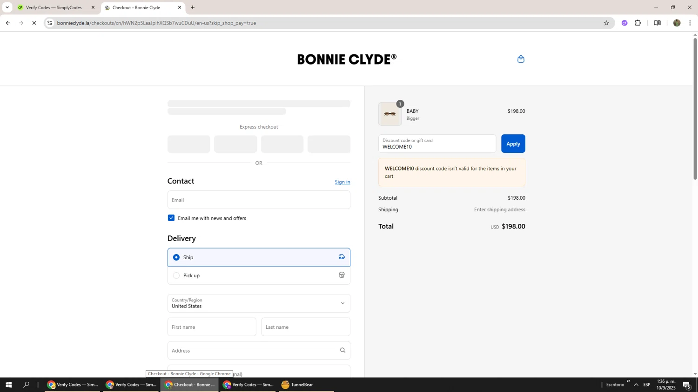Open first Verify Codes taskbar window
The width and height of the screenshot is (698, 392).
click(x=73, y=385)
